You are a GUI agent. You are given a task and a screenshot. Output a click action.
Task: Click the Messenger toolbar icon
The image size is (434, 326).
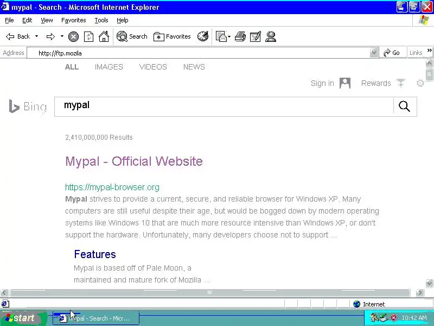(270, 36)
